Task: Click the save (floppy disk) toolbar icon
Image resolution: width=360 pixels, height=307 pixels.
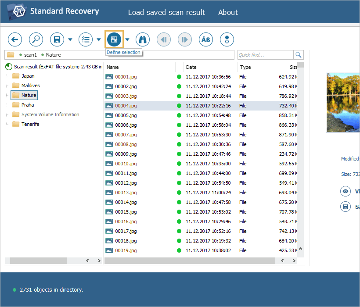Action: pos(57,39)
